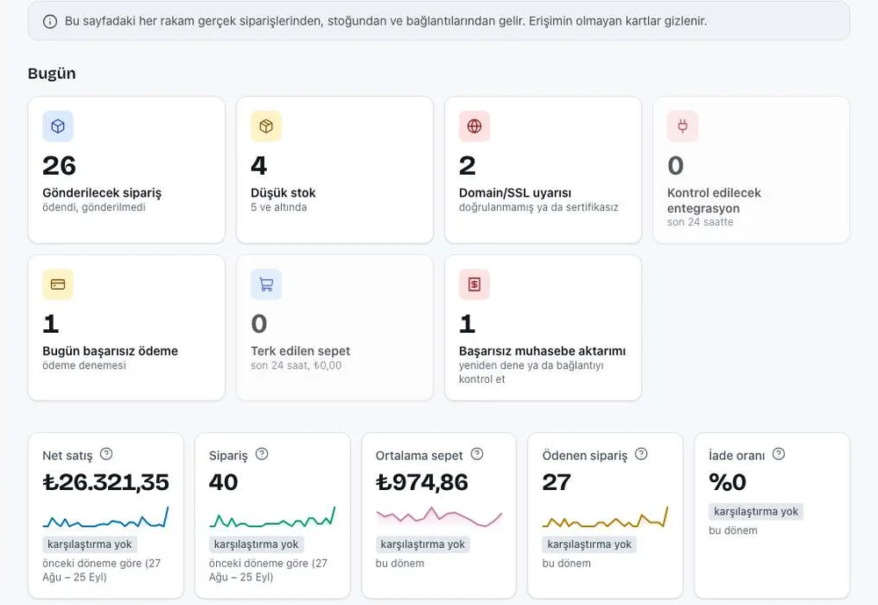
Task: Open the Düşük stok card title
Action: pyautogui.click(x=284, y=192)
